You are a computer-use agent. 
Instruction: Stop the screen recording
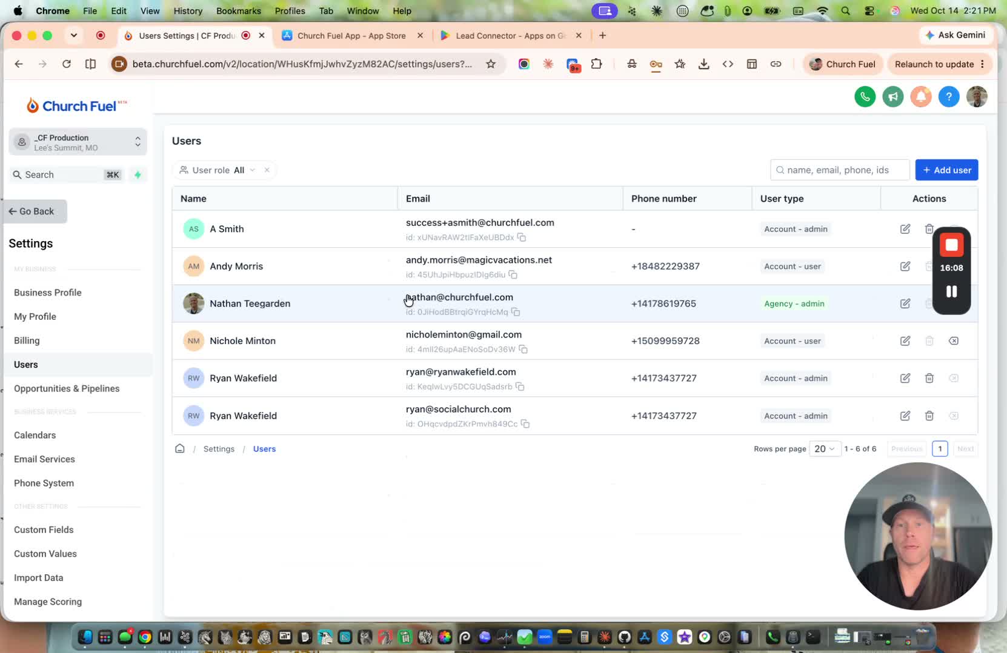click(x=951, y=245)
